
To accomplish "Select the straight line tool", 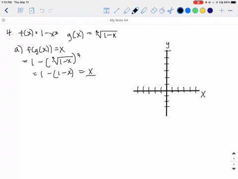I will pyautogui.click(x=117, y=10).
